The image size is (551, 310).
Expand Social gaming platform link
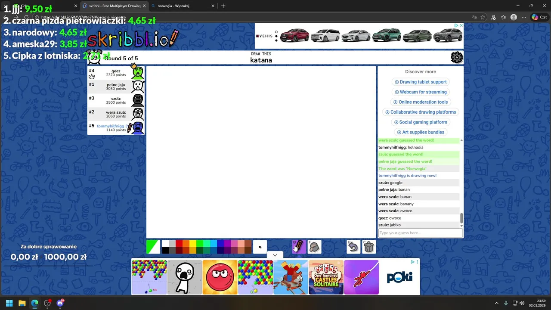click(421, 122)
